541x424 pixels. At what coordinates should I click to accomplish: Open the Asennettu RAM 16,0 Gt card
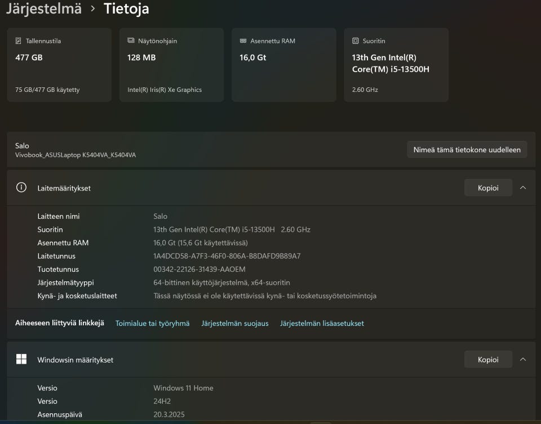tap(284, 65)
